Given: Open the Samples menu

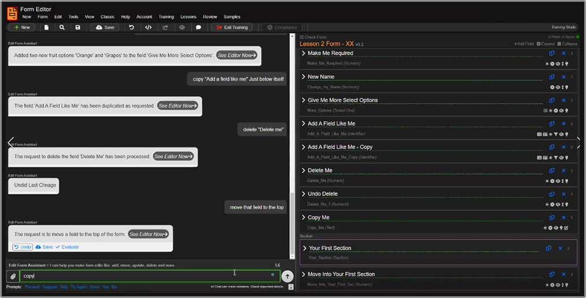Looking at the screenshot, I should click(232, 17).
